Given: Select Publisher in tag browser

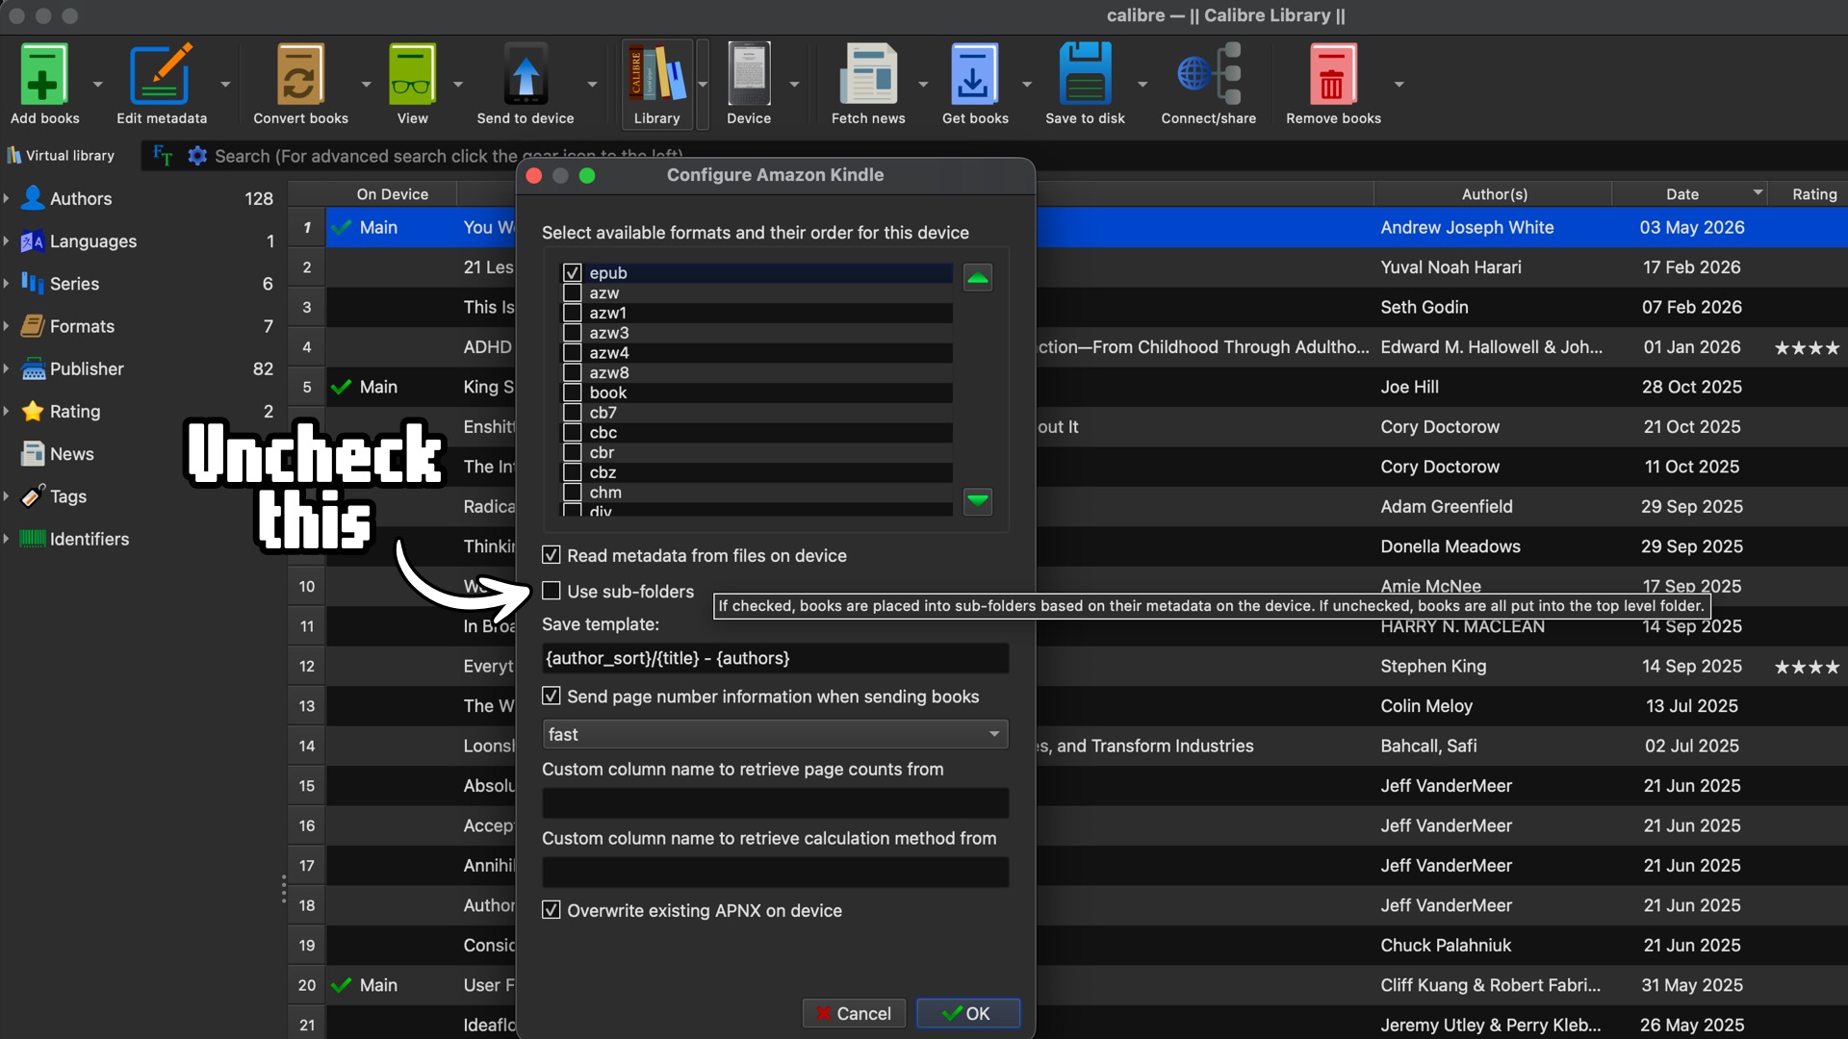Looking at the screenshot, I should pos(87,369).
